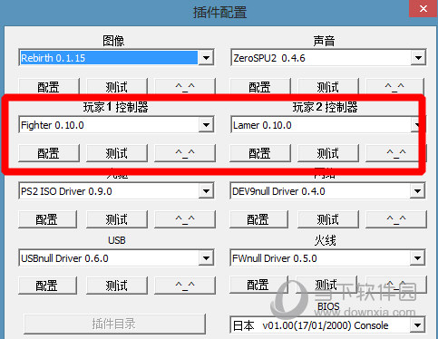Click 配置 under the USBnull Driver
This screenshot has height=339, width=438.
click(47, 286)
